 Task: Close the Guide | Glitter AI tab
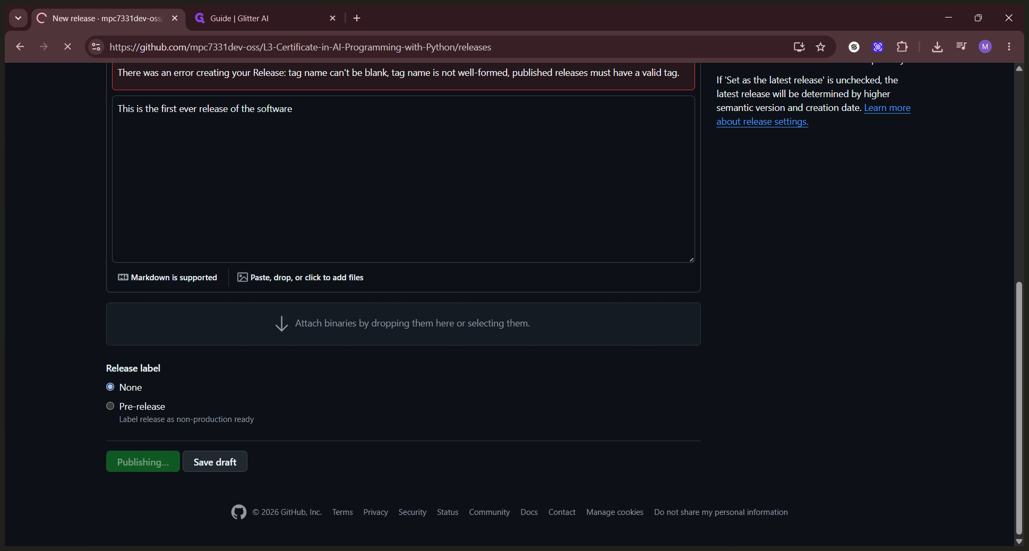click(332, 18)
